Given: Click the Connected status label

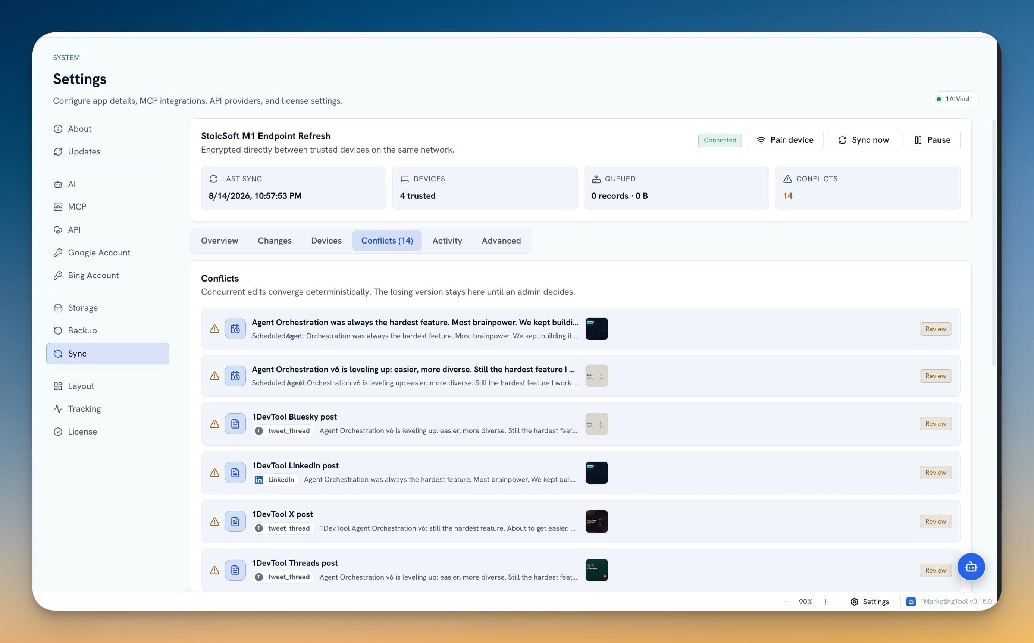Looking at the screenshot, I should click(x=720, y=140).
